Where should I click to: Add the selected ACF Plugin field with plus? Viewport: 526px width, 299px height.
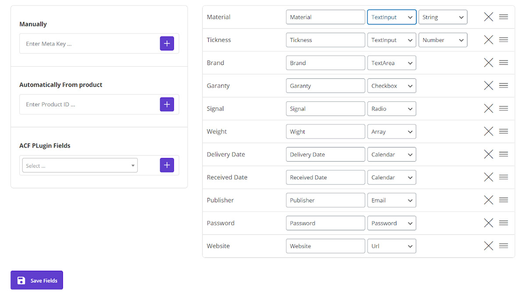tap(167, 165)
